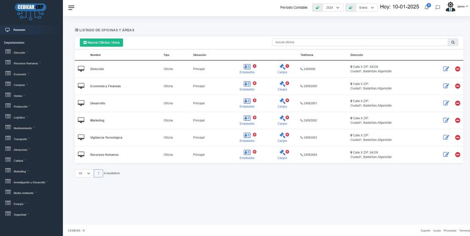
Task: Expand the Logística sidebar department
Action: 20,117
